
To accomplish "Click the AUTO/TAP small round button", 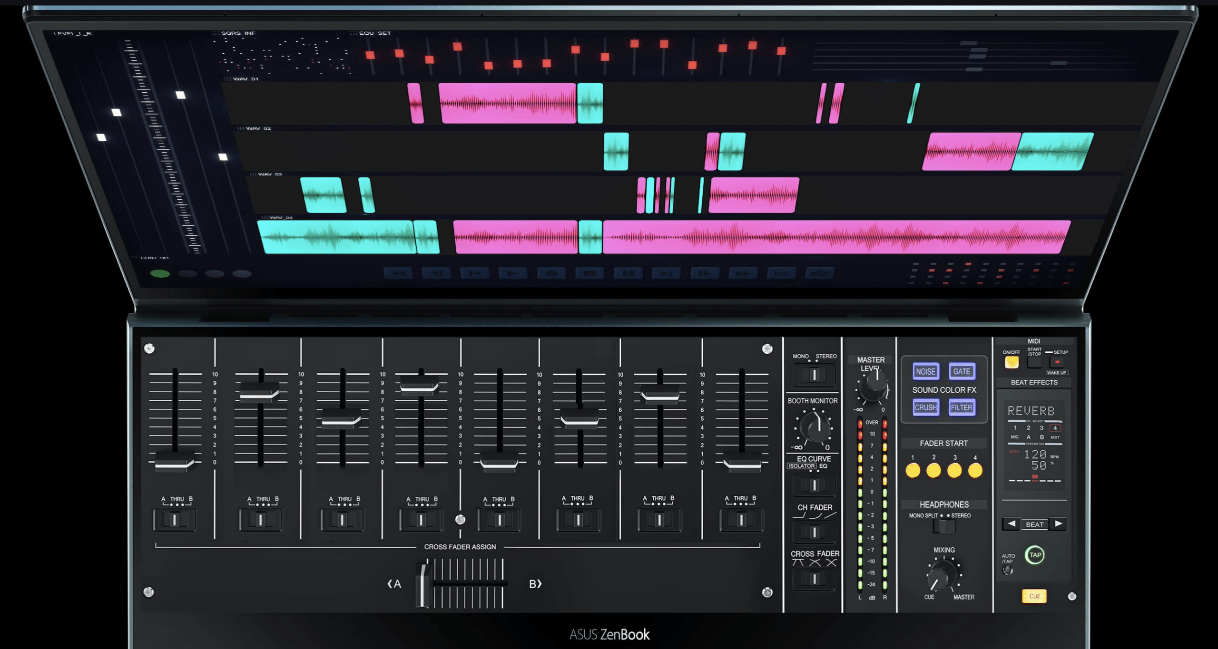I will 1007,571.
